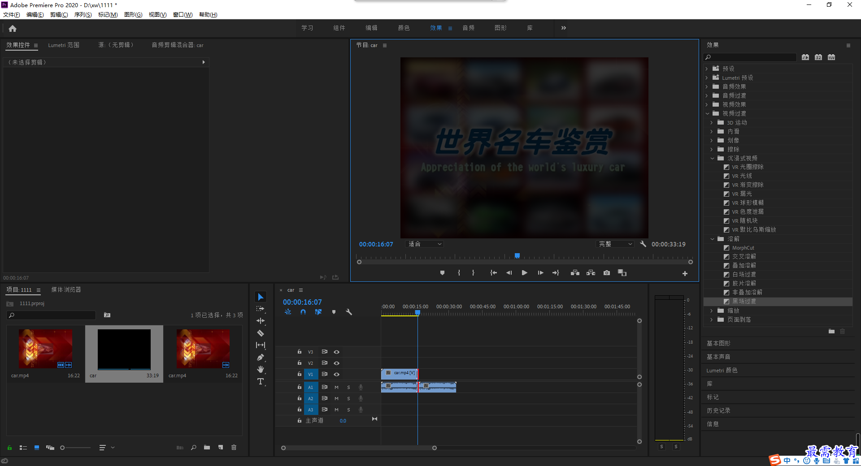Expand the 缩放 folder
This screenshot has width=861, height=466.
point(712,311)
